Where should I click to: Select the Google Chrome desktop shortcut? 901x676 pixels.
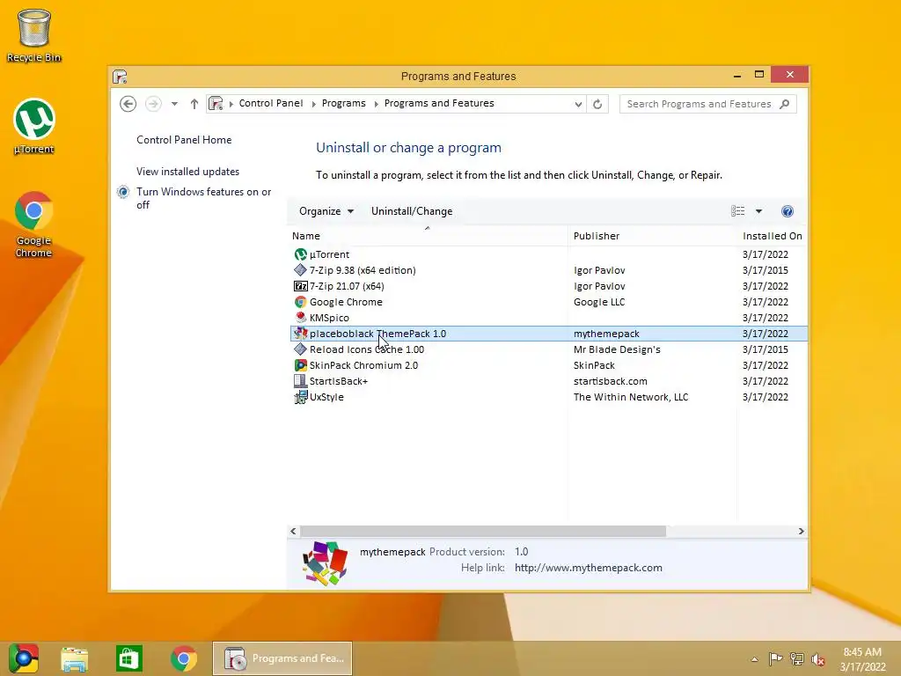(x=34, y=224)
